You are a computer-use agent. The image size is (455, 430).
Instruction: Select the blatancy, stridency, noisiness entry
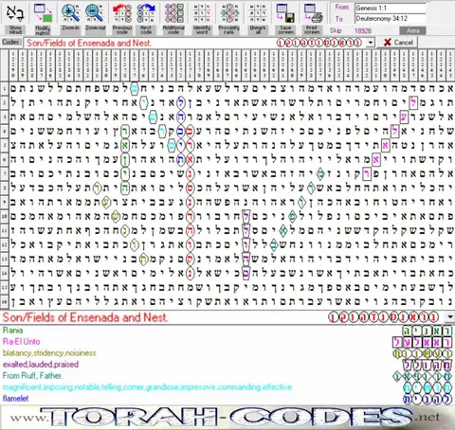49,353
